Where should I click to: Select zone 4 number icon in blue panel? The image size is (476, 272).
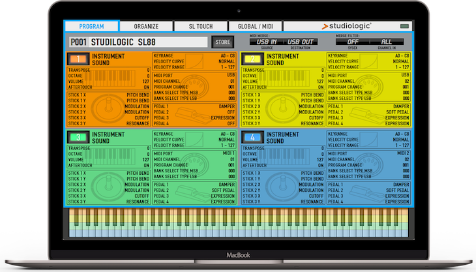[x=250, y=138]
